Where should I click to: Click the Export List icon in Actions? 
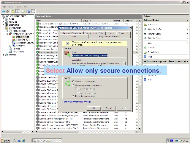coord(145,52)
